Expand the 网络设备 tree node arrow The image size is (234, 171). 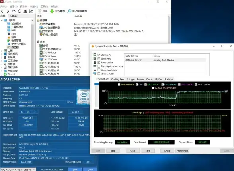pyautogui.click(x=2, y=71)
